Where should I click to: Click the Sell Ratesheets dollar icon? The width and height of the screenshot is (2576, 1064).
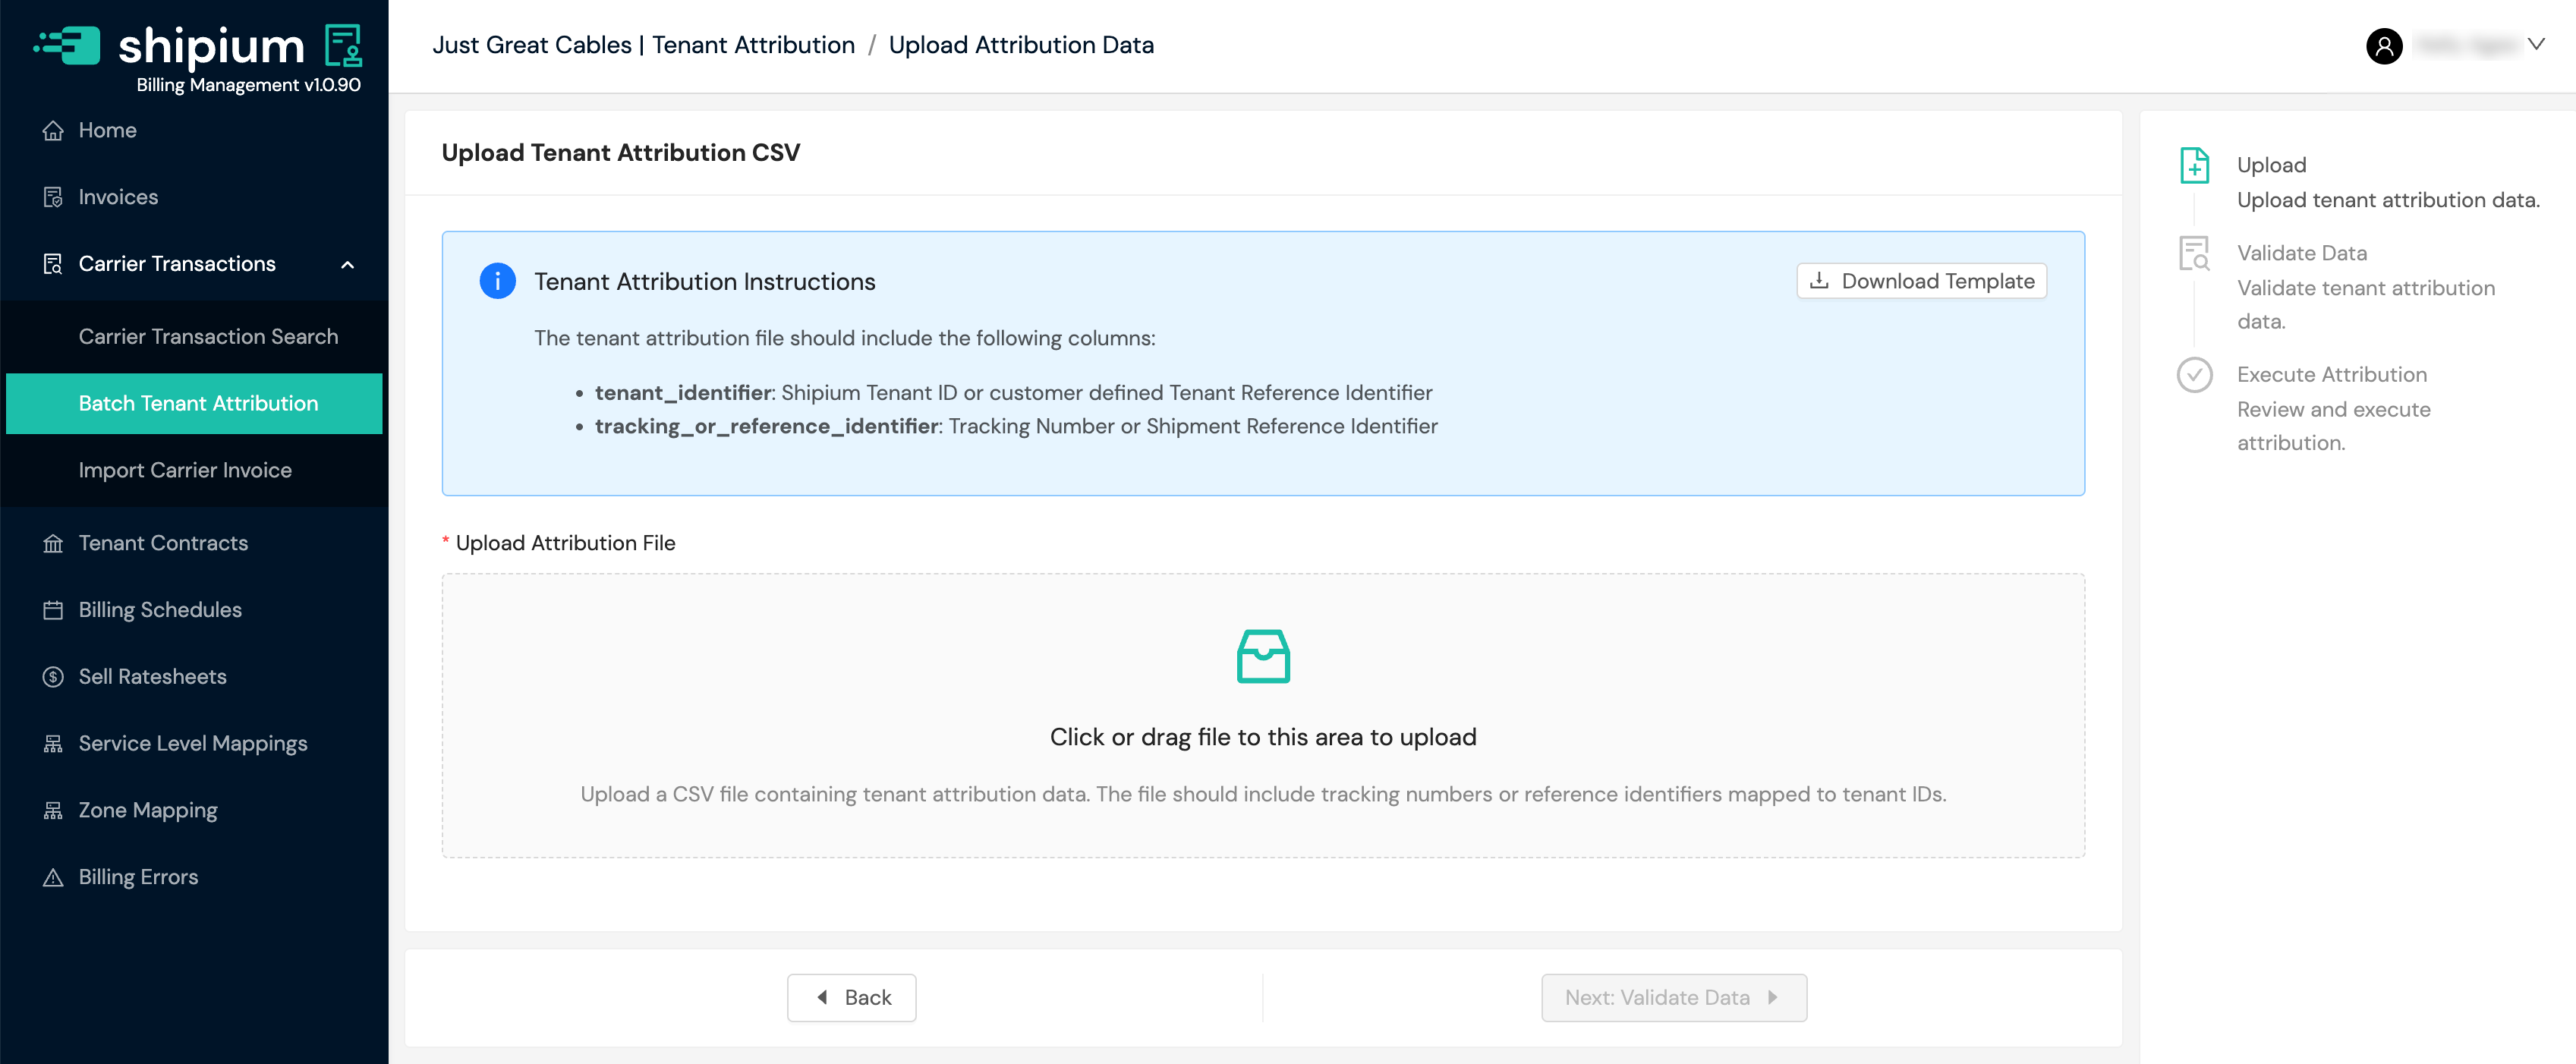point(53,677)
